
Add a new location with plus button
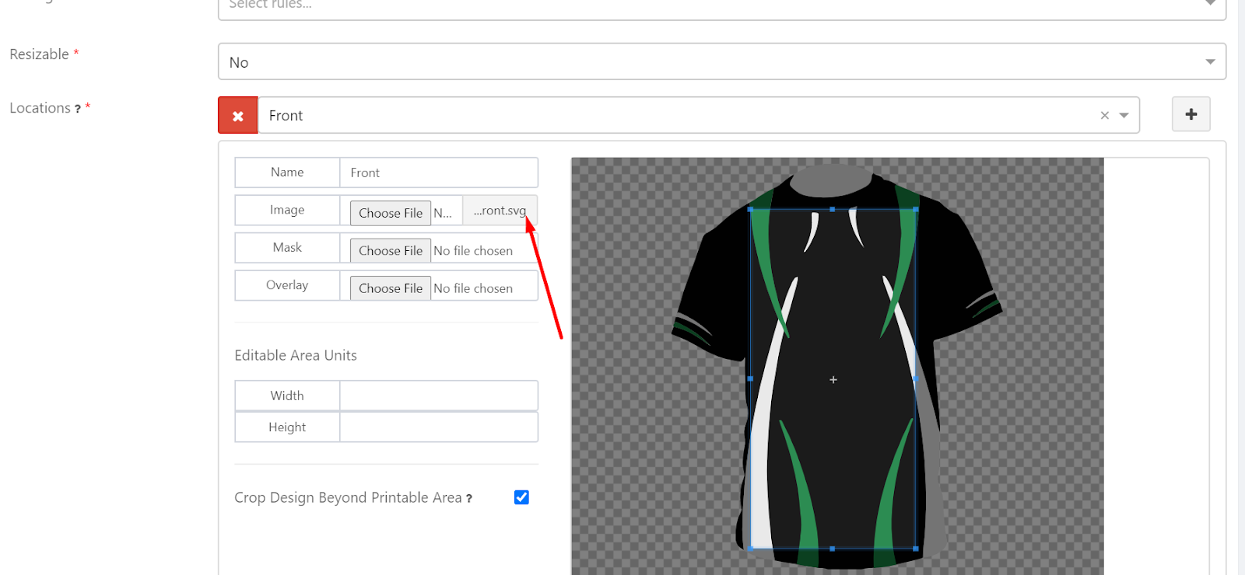click(x=1191, y=114)
